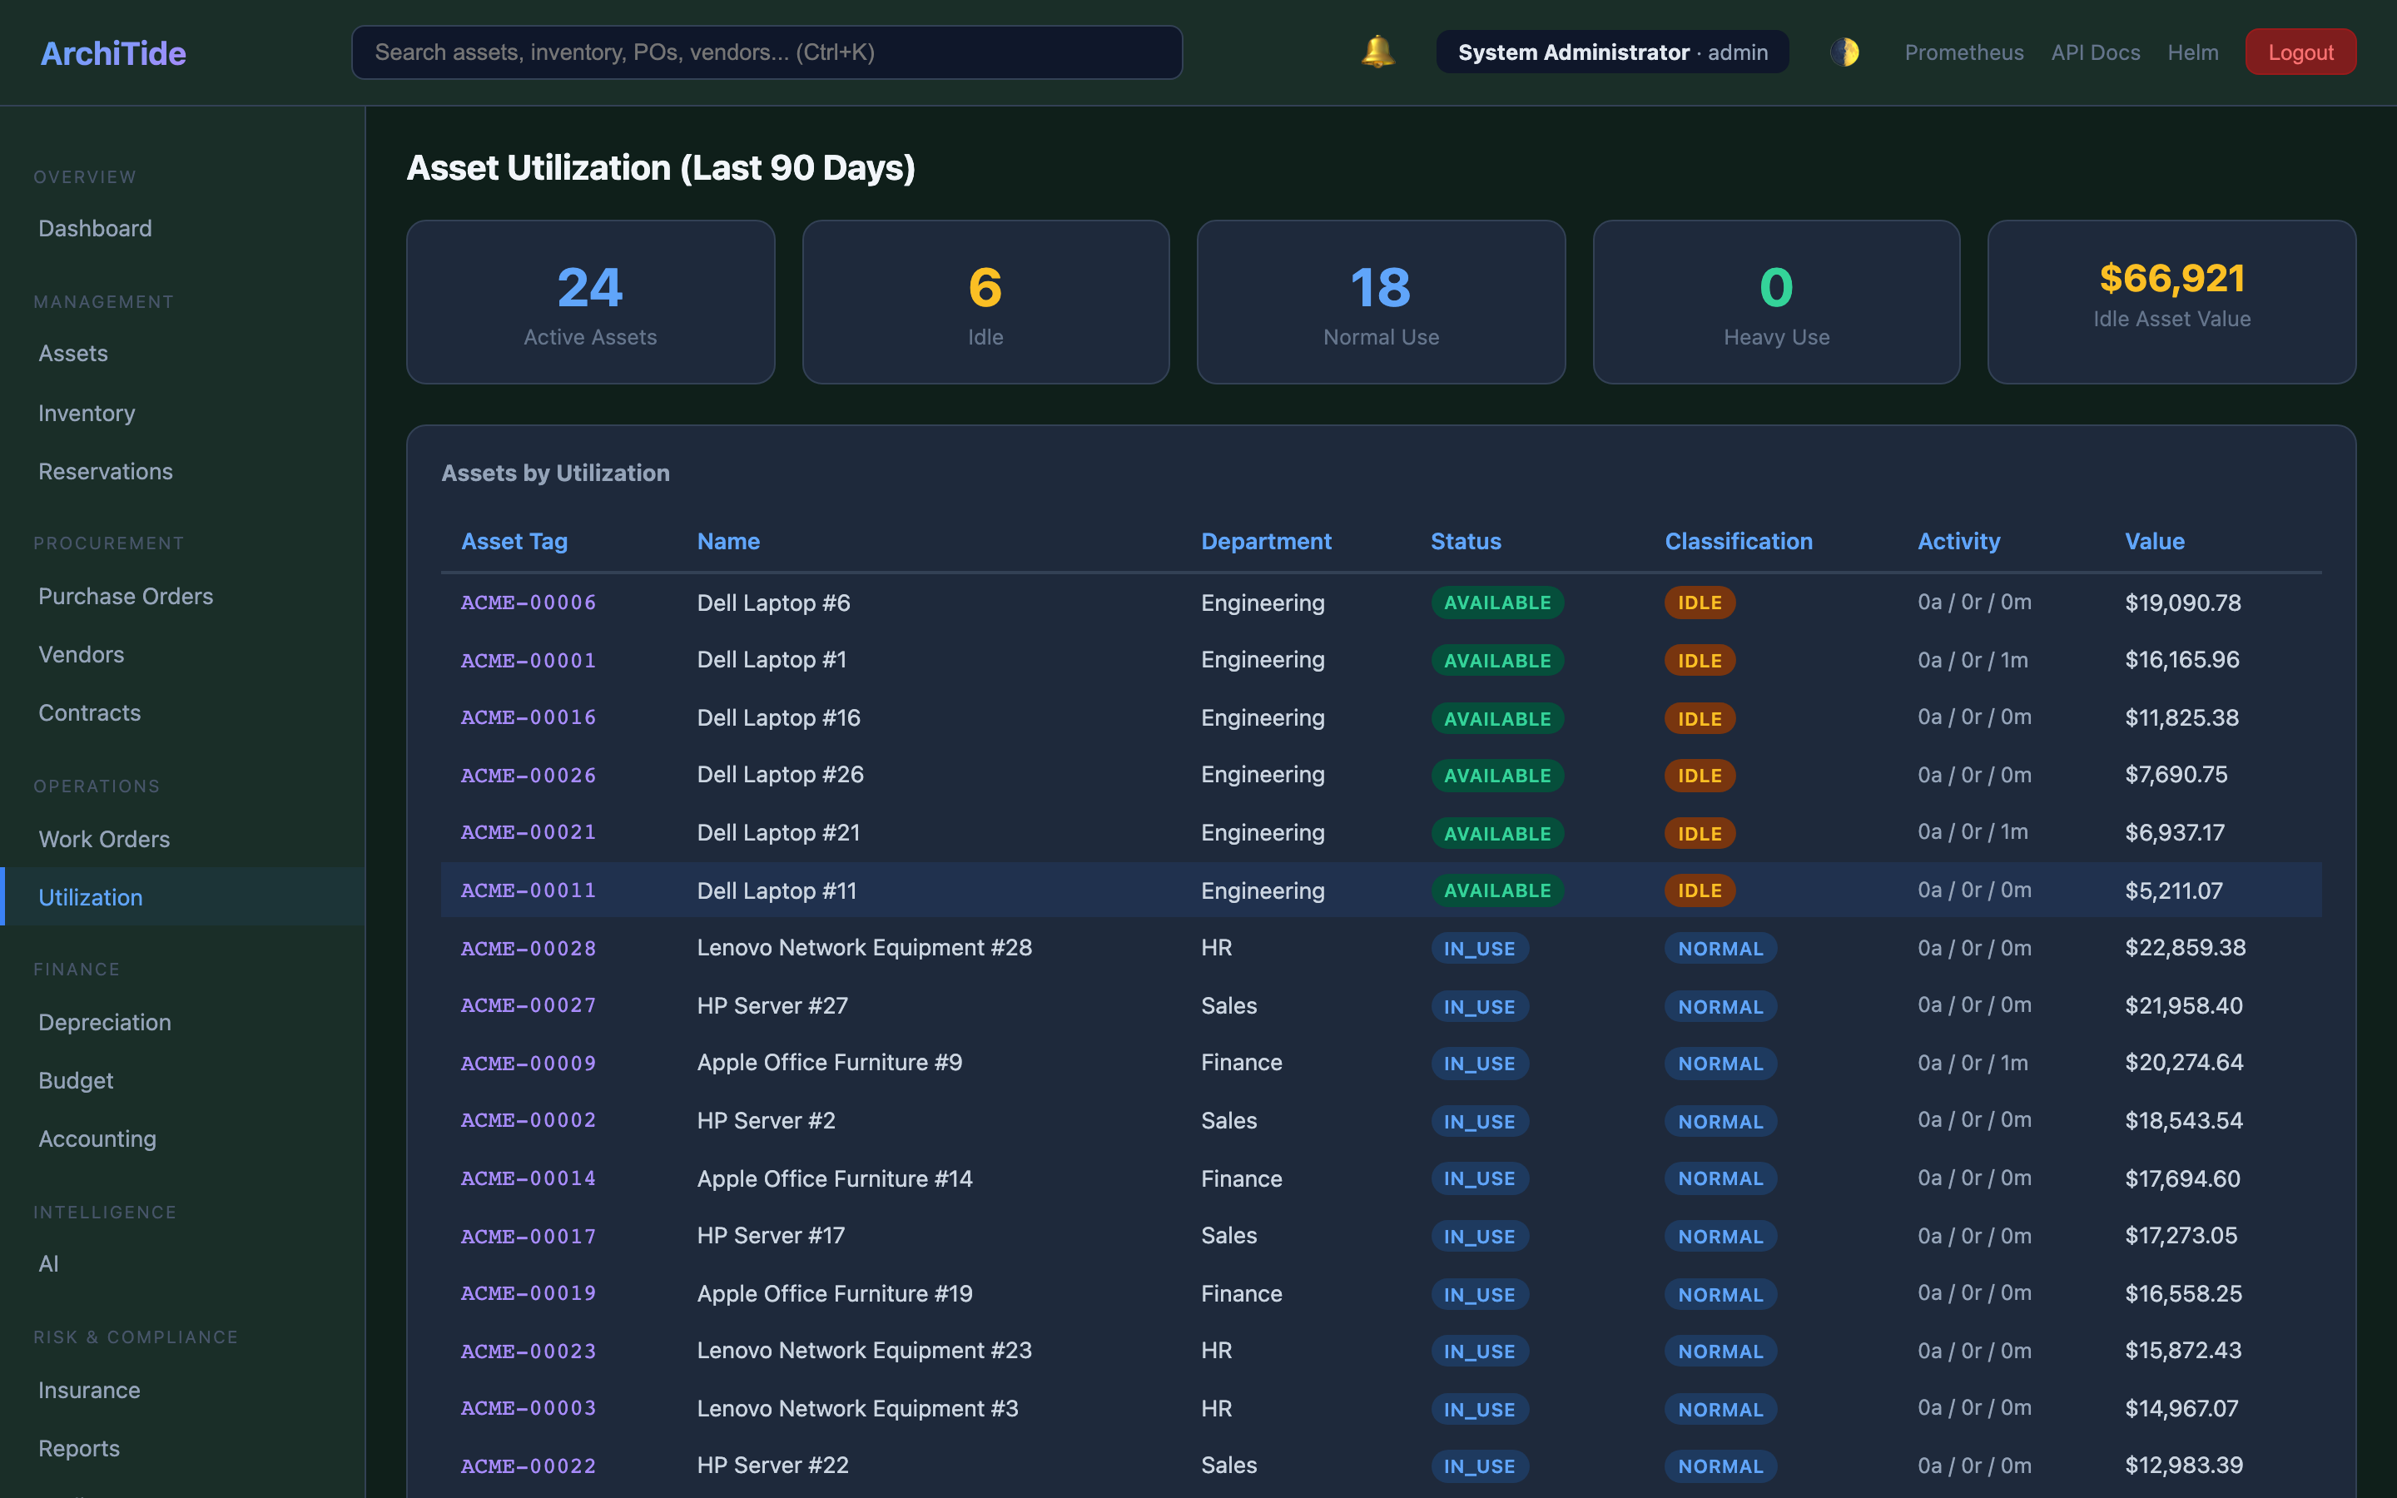Viewport: 2397px width, 1498px height.
Task: Open the AI intelligence page
Action: [47, 1263]
